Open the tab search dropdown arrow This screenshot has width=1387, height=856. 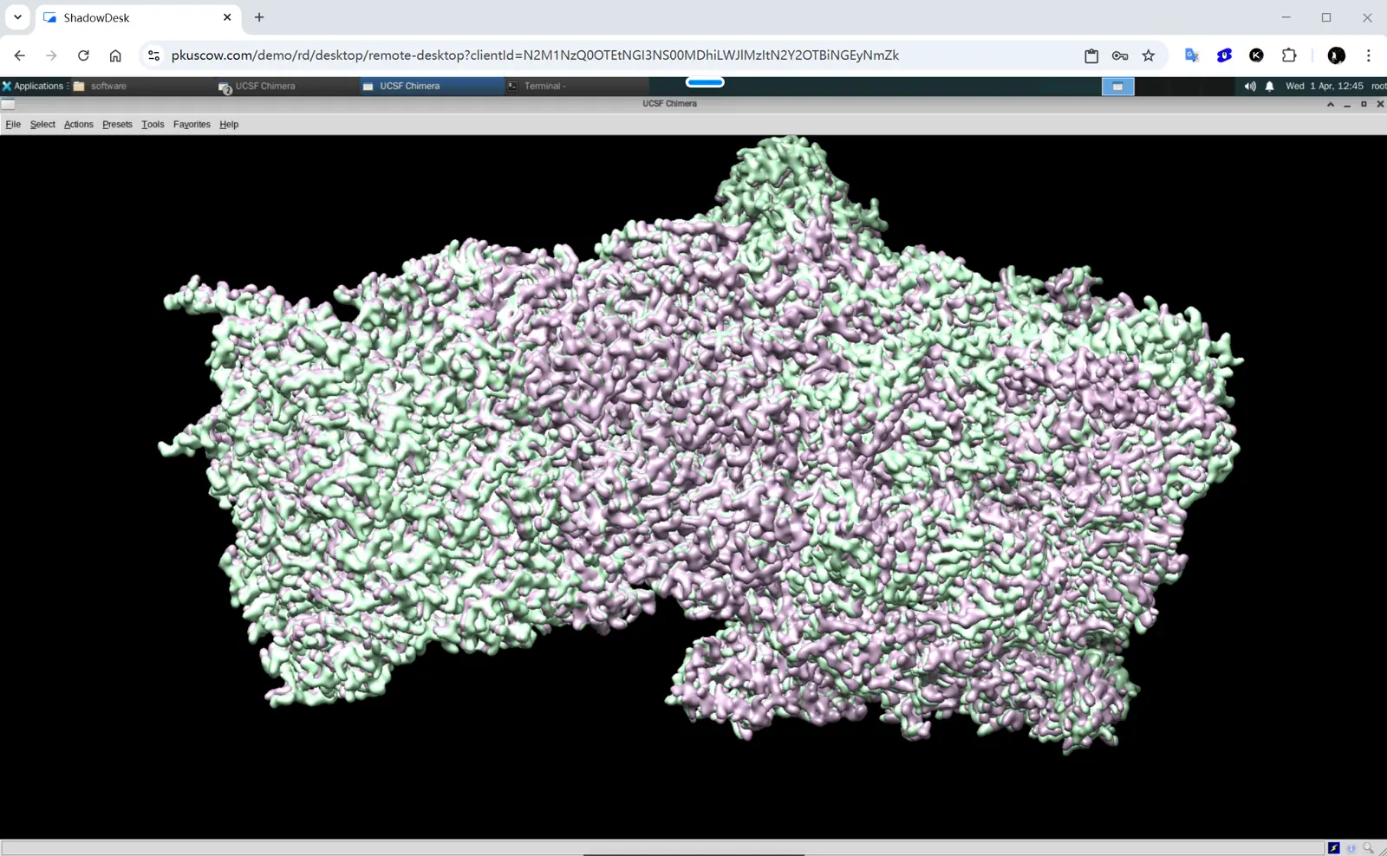[x=17, y=17]
